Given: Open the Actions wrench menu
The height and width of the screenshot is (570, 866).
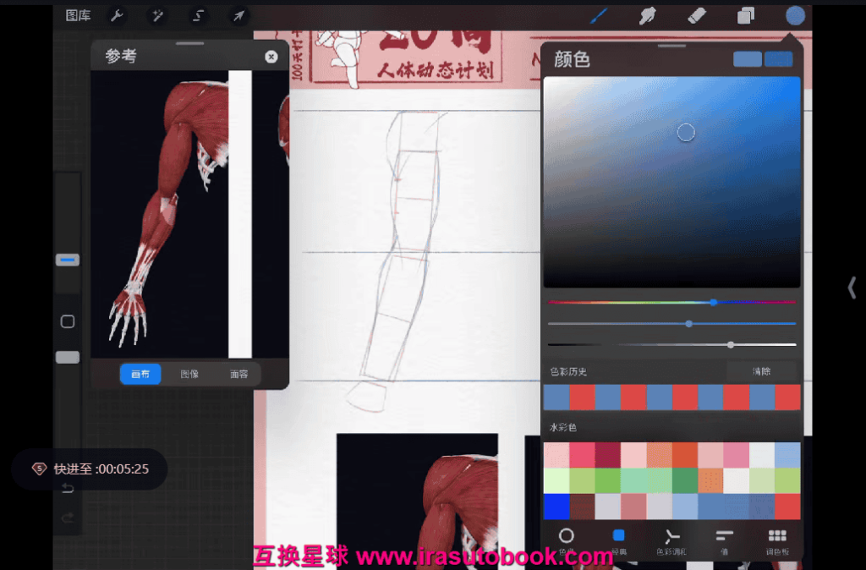Looking at the screenshot, I should pos(117,15).
